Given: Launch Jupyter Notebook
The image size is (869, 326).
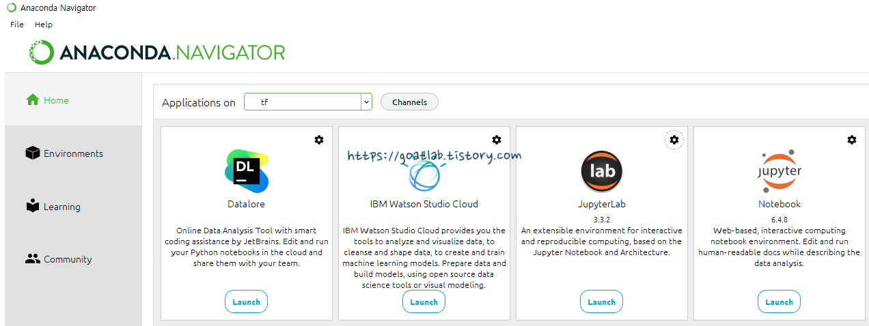Looking at the screenshot, I should click(780, 301).
